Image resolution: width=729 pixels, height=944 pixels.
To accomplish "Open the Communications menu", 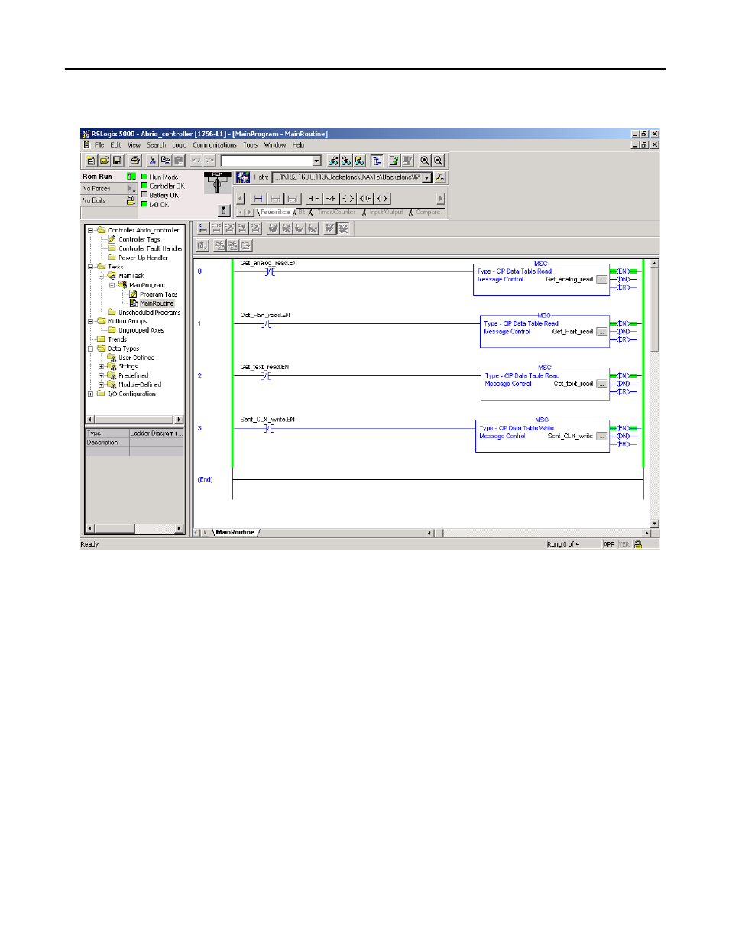I will 215,144.
